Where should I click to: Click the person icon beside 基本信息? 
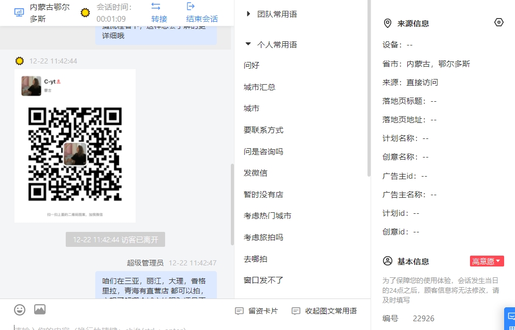pyautogui.click(x=388, y=261)
